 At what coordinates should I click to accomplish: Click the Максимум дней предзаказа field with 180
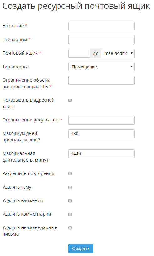click(x=101, y=134)
